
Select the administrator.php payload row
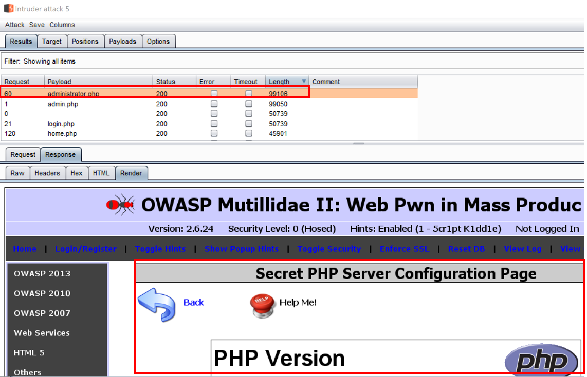tap(209, 94)
